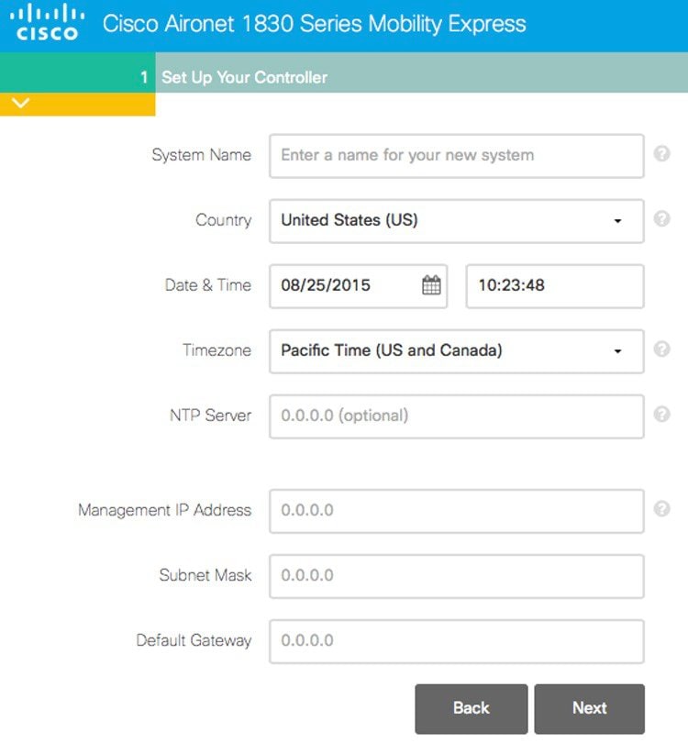The width and height of the screenshot is (688, 743).
Task: Open the Timezone dropdown list
Action: pos(457,351)
